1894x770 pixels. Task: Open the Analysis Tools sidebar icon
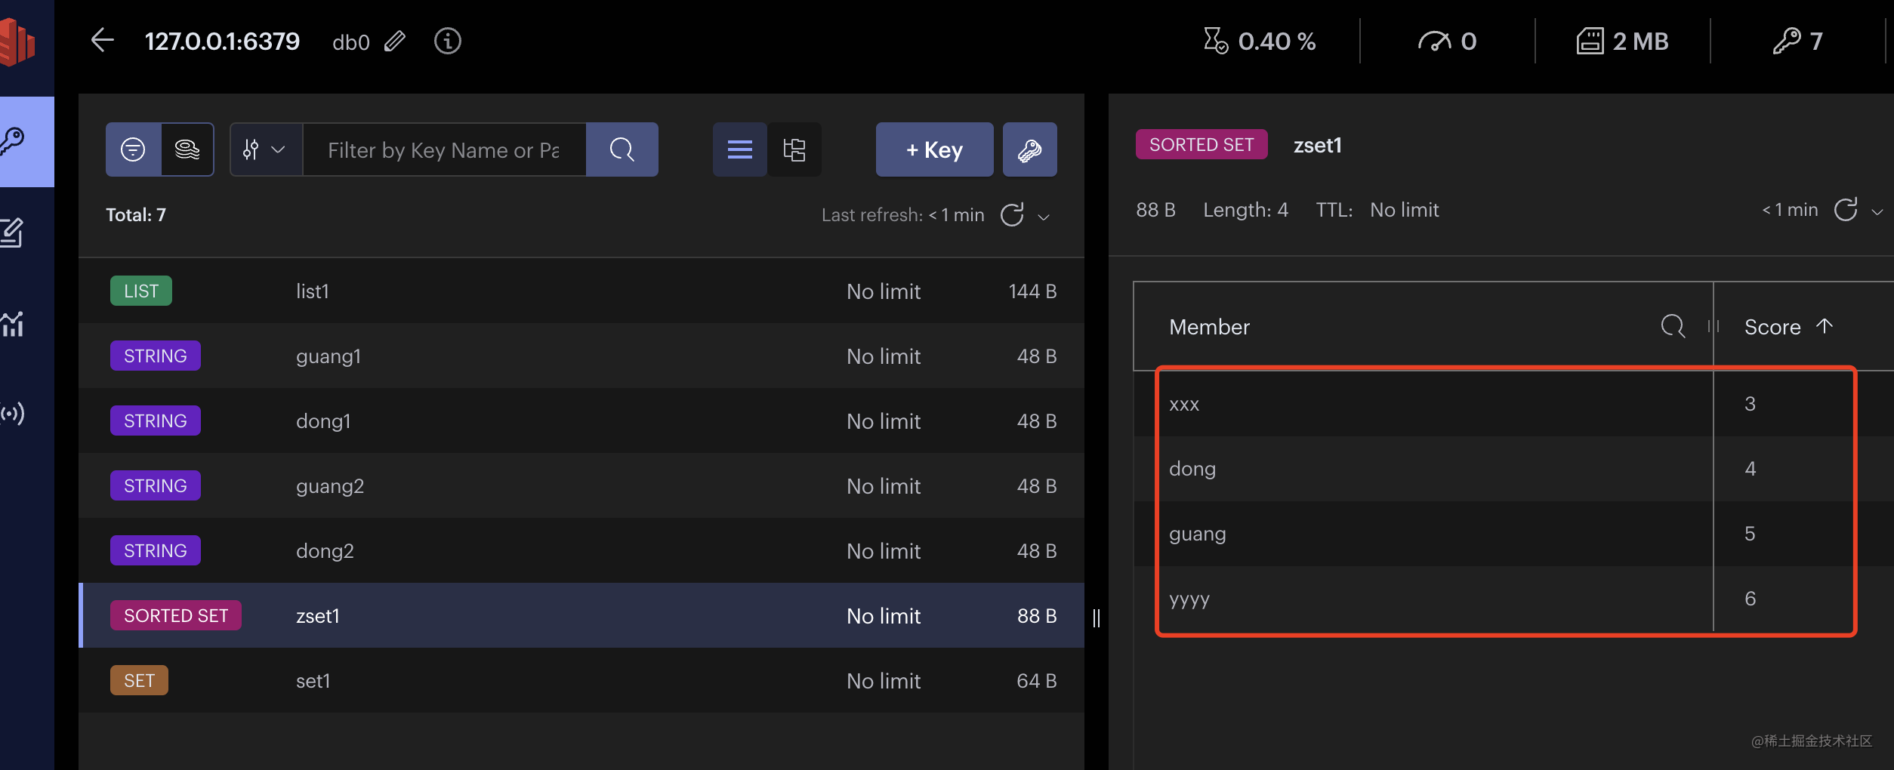tap(14, 324)
